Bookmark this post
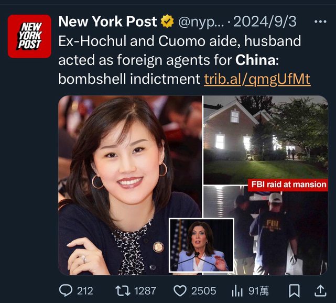Image resolution: width=336 pixels, height=303 pixels. click(295, 291)
